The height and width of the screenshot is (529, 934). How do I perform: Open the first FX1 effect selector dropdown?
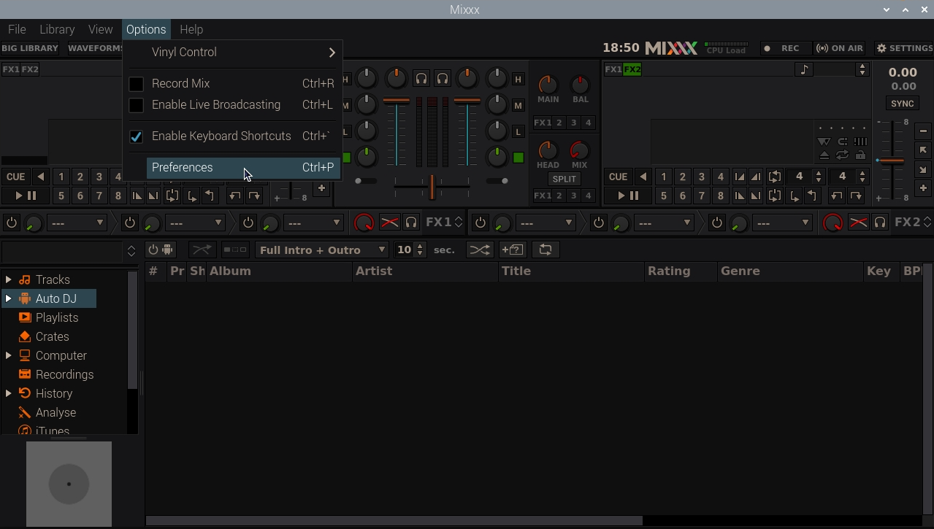[77, 223]
